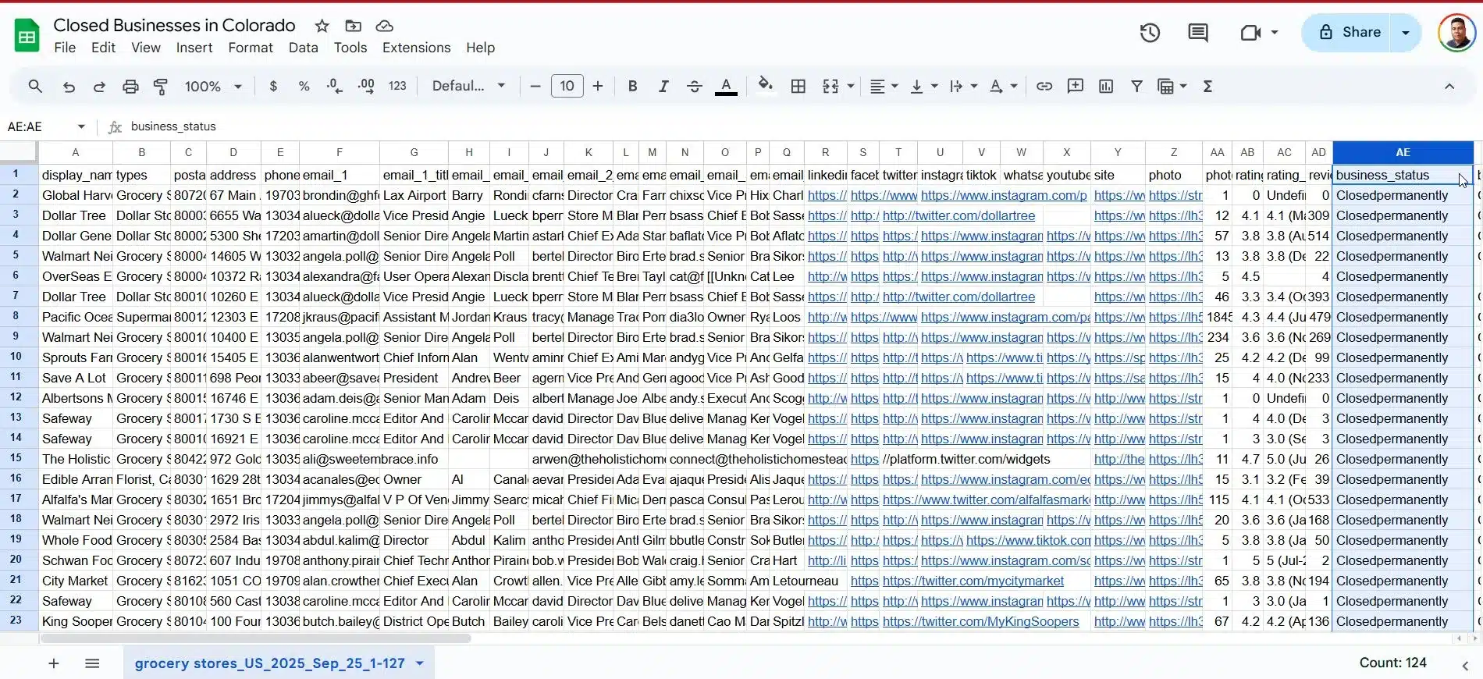This screenshot has width=1483, height=679.
Task: Open the zoom 100% dropdown
Action: coord(213,86)
